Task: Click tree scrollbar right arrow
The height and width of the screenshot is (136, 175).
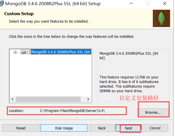Action: [88, 99]
